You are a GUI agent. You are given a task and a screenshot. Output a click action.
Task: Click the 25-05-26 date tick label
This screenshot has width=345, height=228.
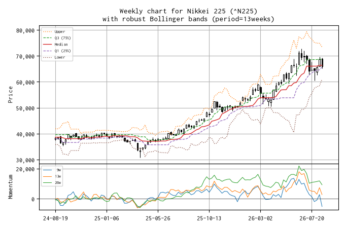(158, 218)
